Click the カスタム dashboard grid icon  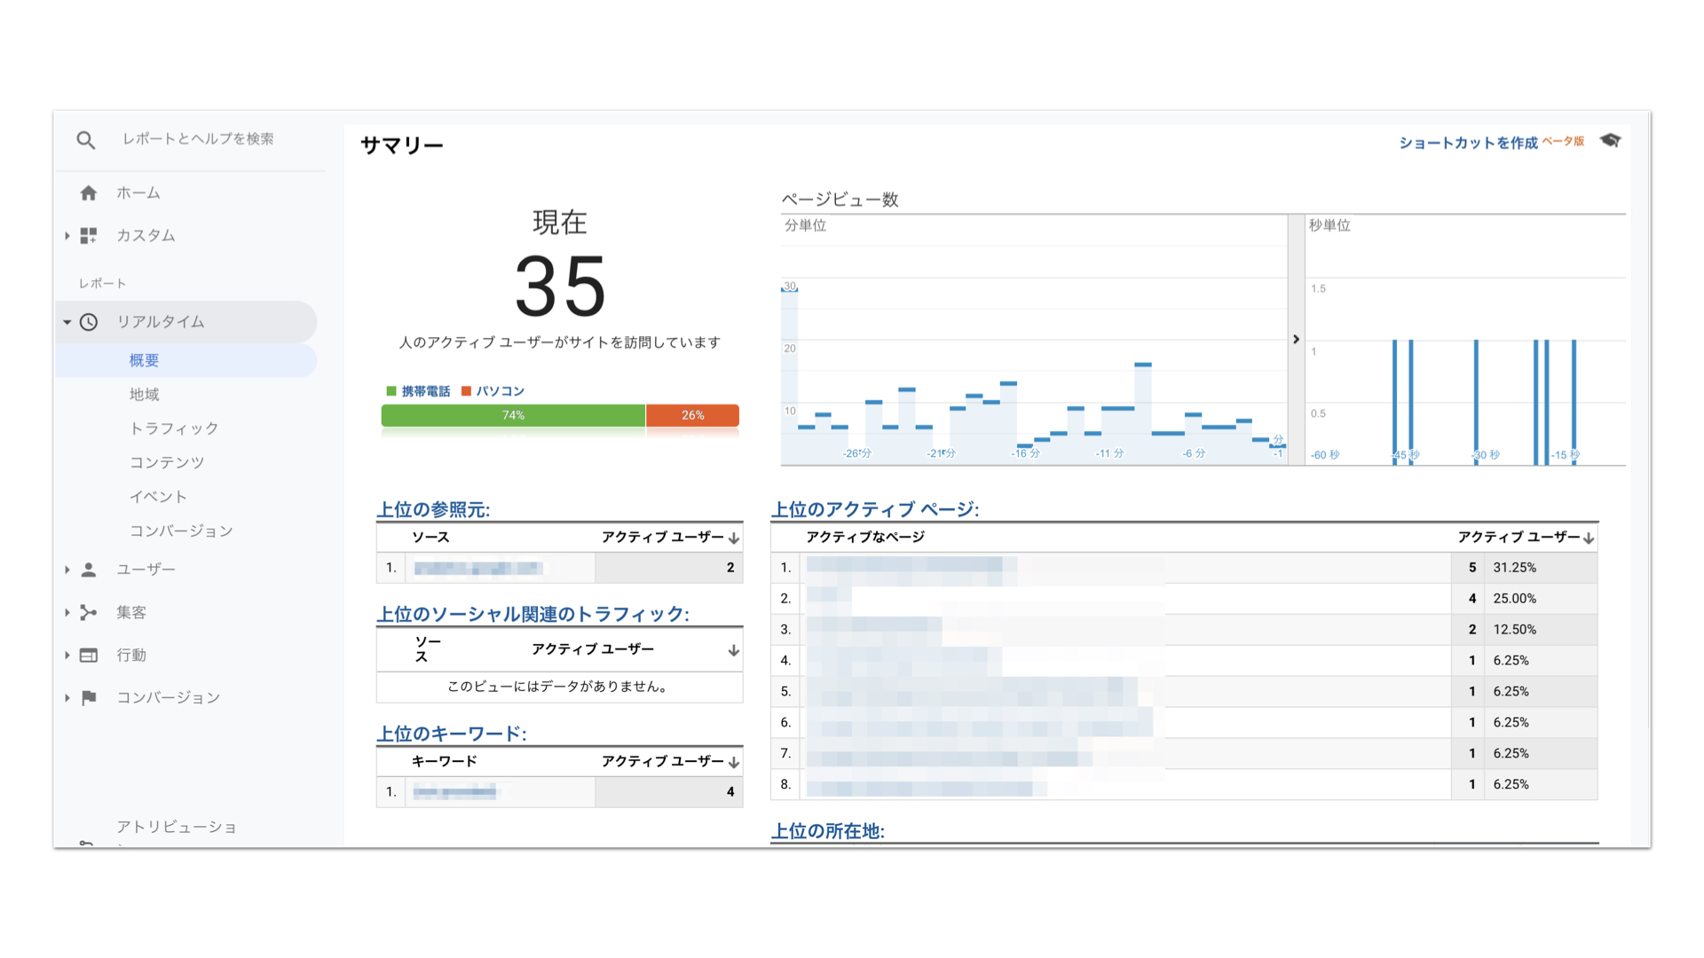[x=88, y=235]
